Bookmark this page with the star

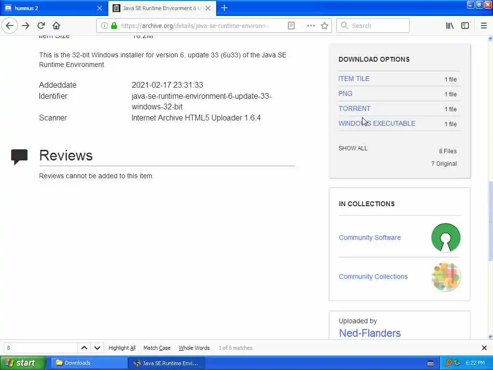click(324, 26)
